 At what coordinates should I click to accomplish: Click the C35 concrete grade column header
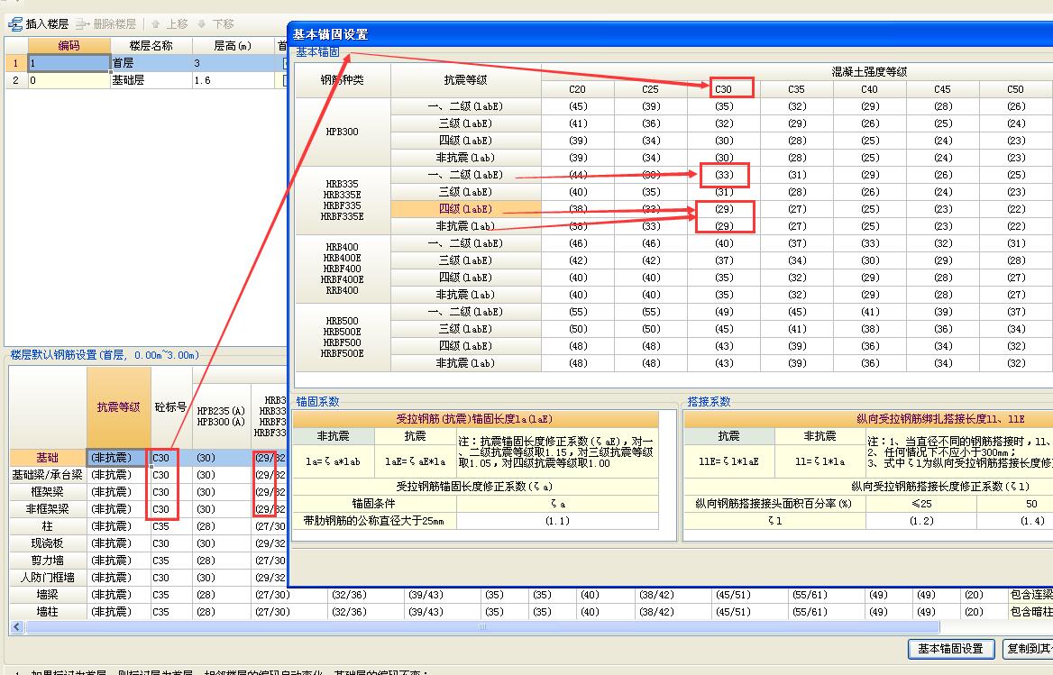796,89
